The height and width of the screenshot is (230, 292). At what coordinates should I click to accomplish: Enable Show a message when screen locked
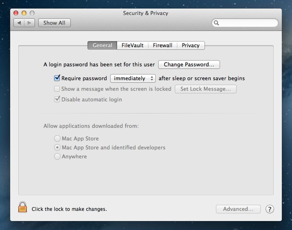[x=57, y=89]
